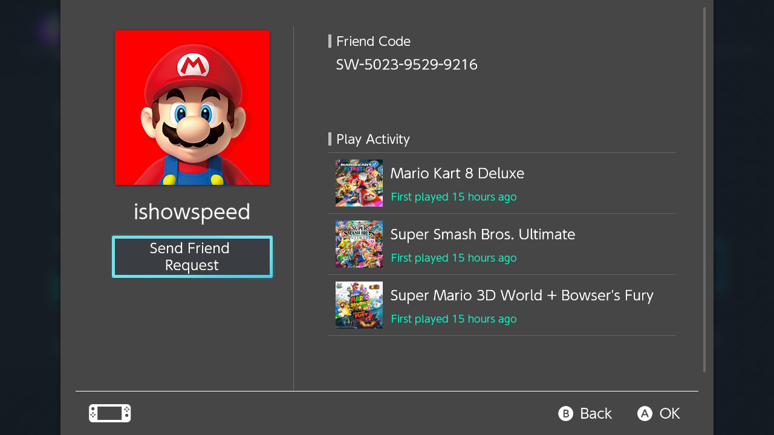Screen dimensions: 774x435
Task: Click 'First played 15 hours ago' under Mario Kart
Action: point(454,197)
